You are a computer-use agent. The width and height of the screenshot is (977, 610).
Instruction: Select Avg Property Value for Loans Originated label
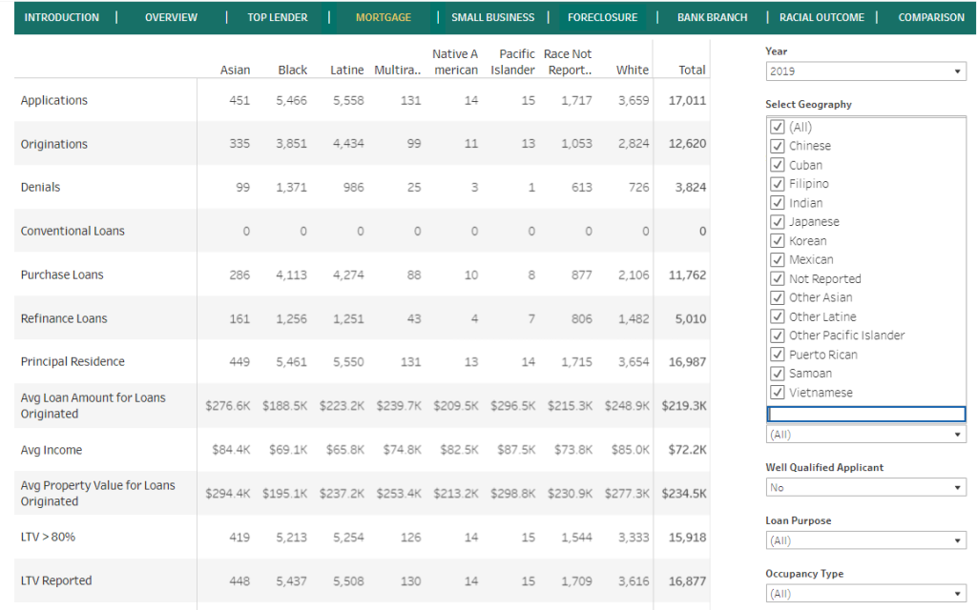(98, 493)
